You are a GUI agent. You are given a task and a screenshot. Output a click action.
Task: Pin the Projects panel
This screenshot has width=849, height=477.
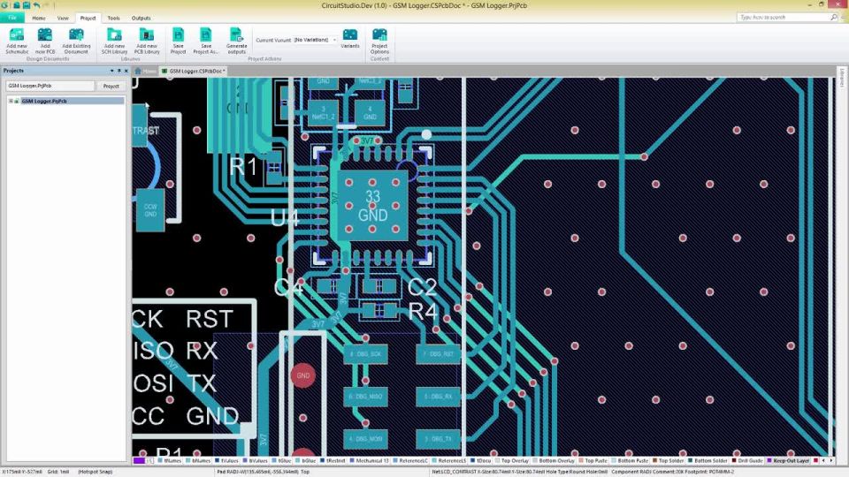tap(119, 71)
